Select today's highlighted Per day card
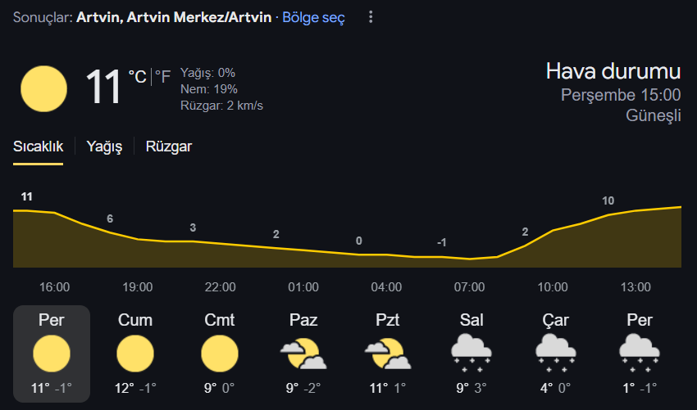697x410 pixels. coord(52,354)
